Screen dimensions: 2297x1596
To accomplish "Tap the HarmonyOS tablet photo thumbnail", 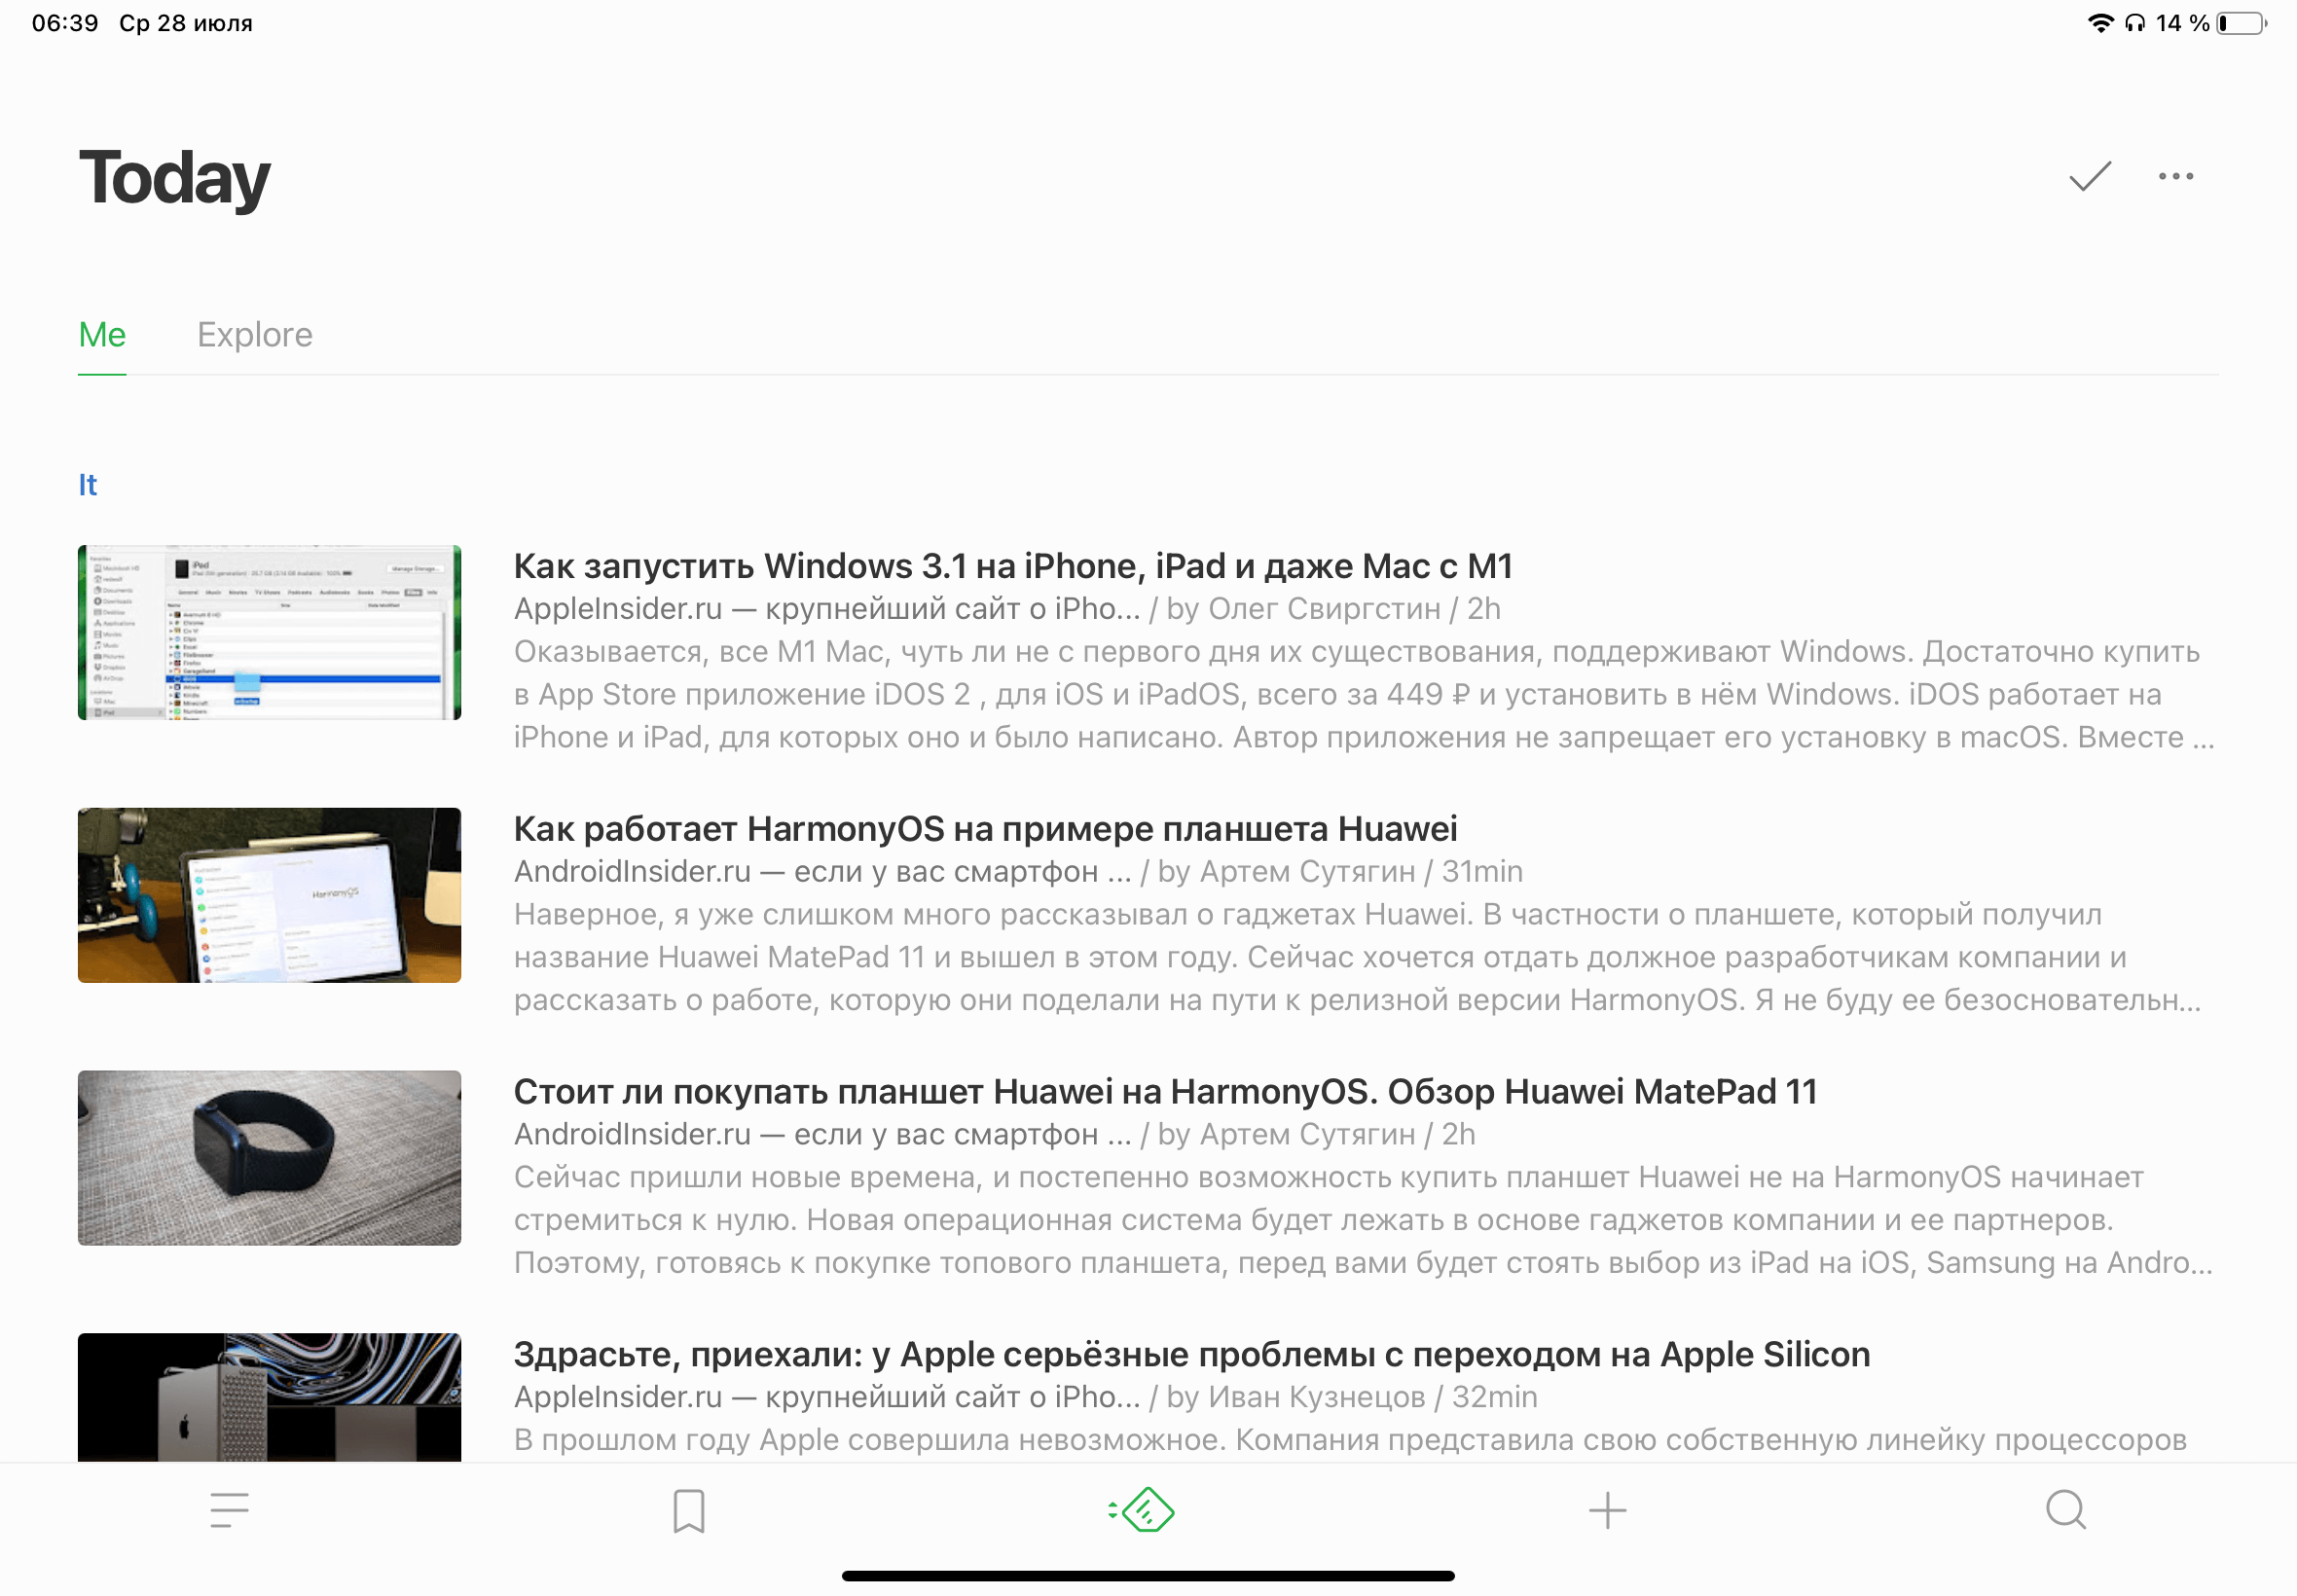I will click(x=269, y=895).
